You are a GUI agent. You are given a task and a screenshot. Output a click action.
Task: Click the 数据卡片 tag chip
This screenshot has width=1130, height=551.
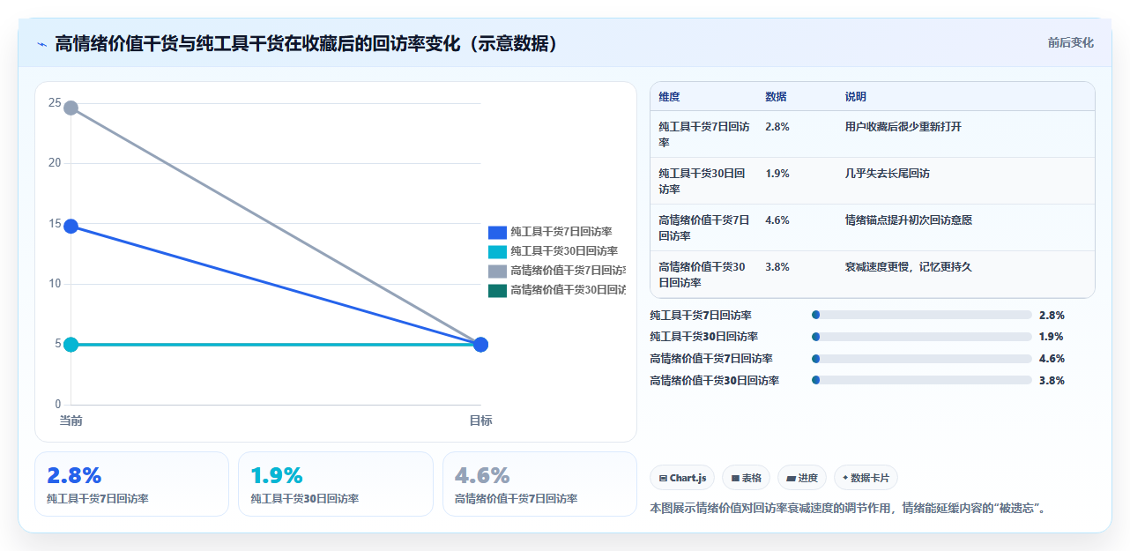(x=866, y=478)
